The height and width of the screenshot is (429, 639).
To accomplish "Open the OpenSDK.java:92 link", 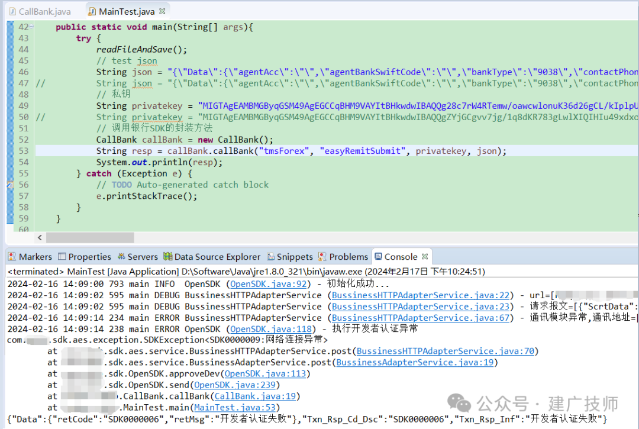I will point(268,284).
